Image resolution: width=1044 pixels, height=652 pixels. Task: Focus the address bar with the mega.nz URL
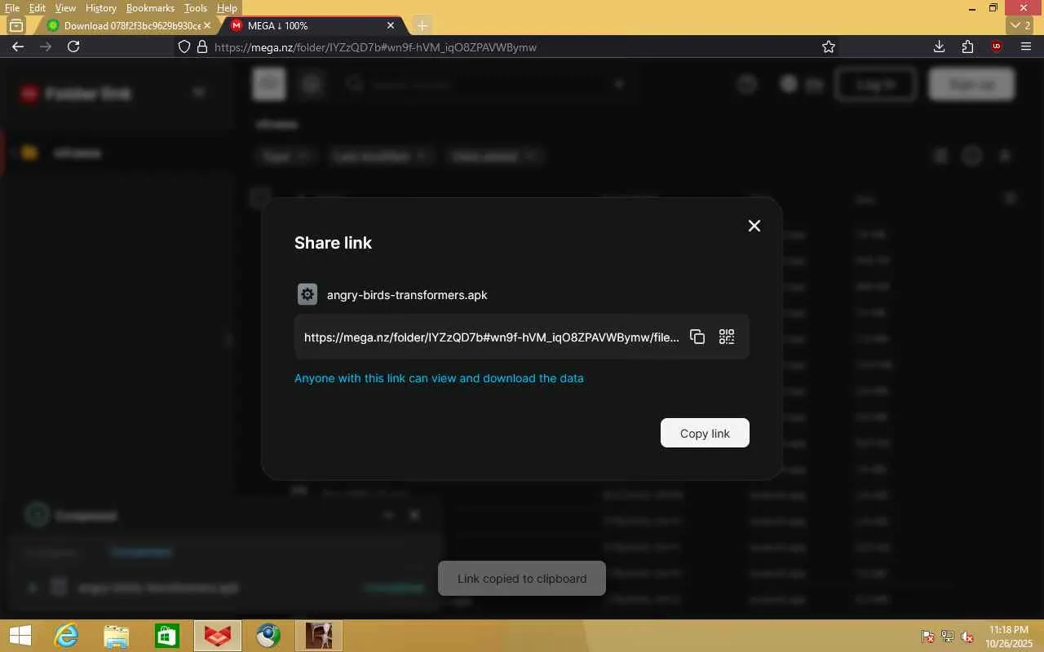coord(506,47)
